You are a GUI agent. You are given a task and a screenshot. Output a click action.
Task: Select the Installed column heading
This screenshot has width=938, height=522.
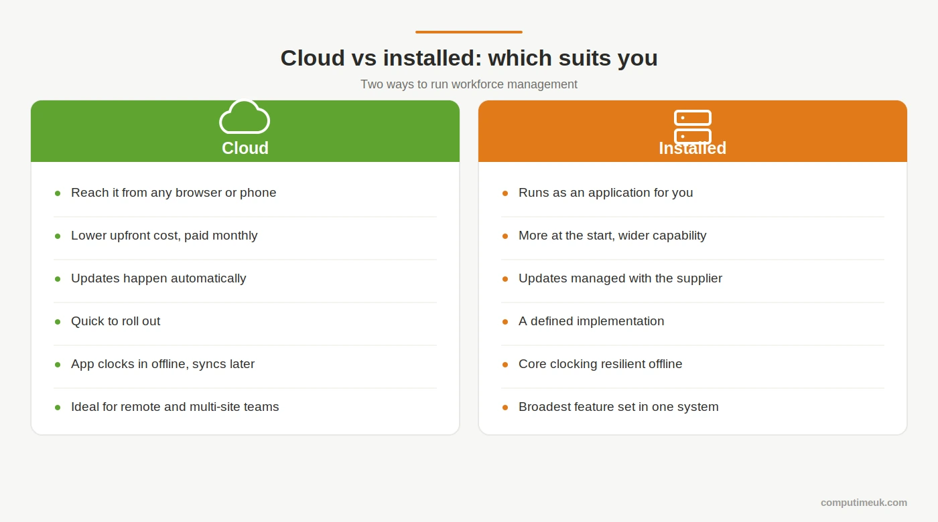[693, 148]
